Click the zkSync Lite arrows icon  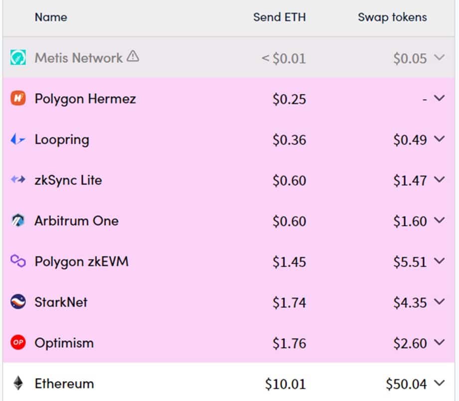click(18, 179)
